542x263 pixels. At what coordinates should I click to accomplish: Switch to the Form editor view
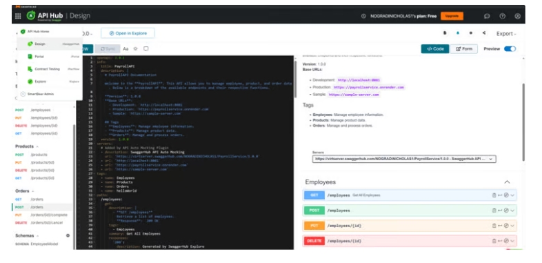464,49
